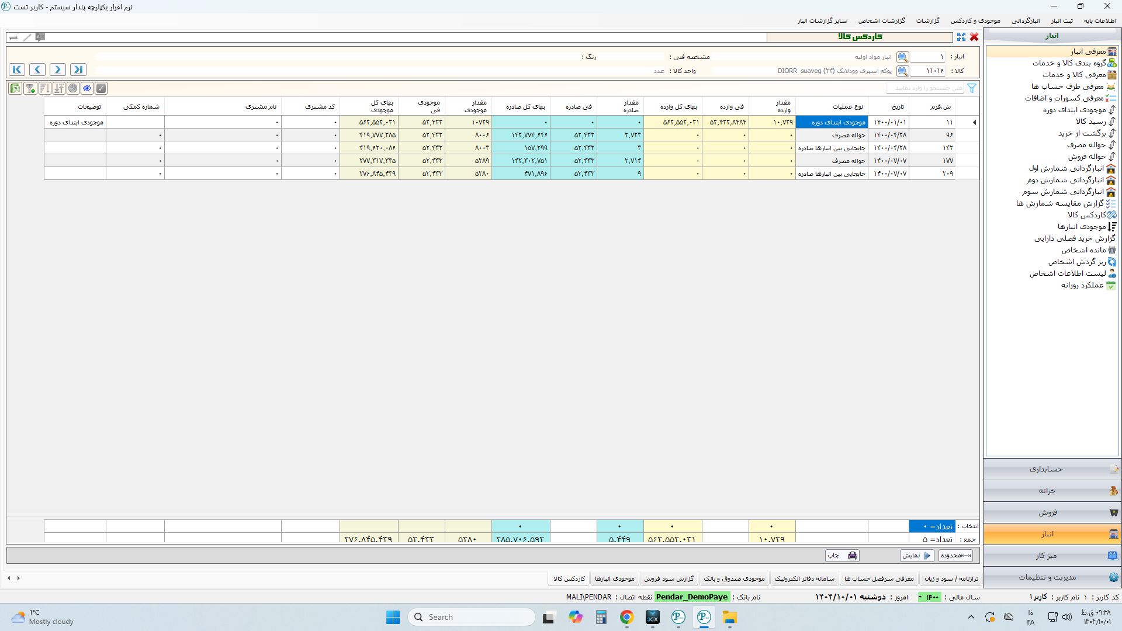Screen dimensions: 1122x631
Task: Click the red X close کاردکس کالا panel
Action: (974, 37)
